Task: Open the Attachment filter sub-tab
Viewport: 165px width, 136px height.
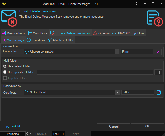Action: pyautogui.click(x=61, y=40)
